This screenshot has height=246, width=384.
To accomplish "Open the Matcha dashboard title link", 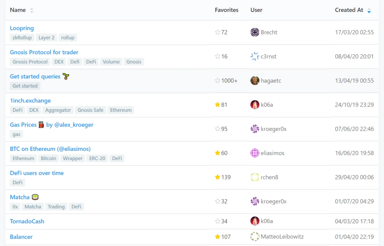I will pos(20,197).
